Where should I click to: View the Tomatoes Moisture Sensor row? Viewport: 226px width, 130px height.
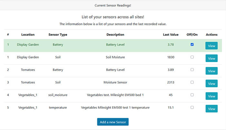click(211, 84)
